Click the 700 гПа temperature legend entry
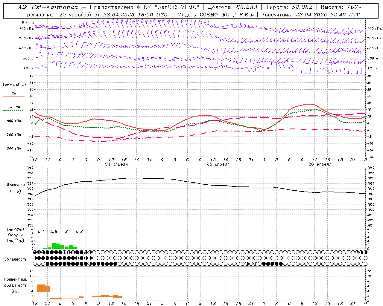The height and width of the screenshot is (306, 383). pyautogui.click(x=14, y=135)
